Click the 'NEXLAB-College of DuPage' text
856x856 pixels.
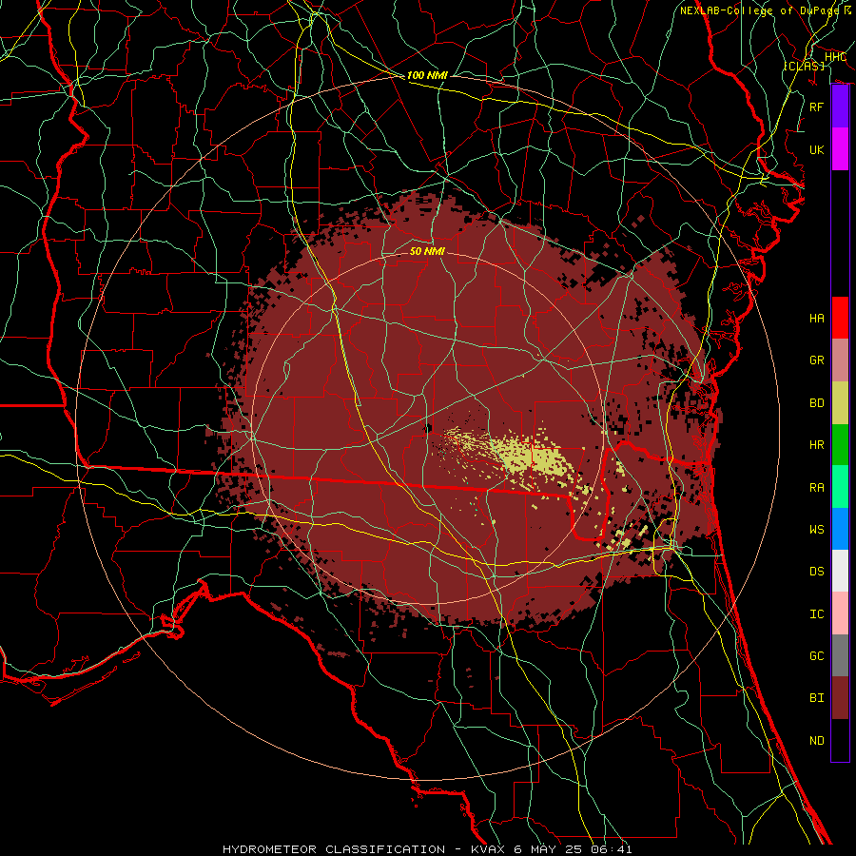759,10
